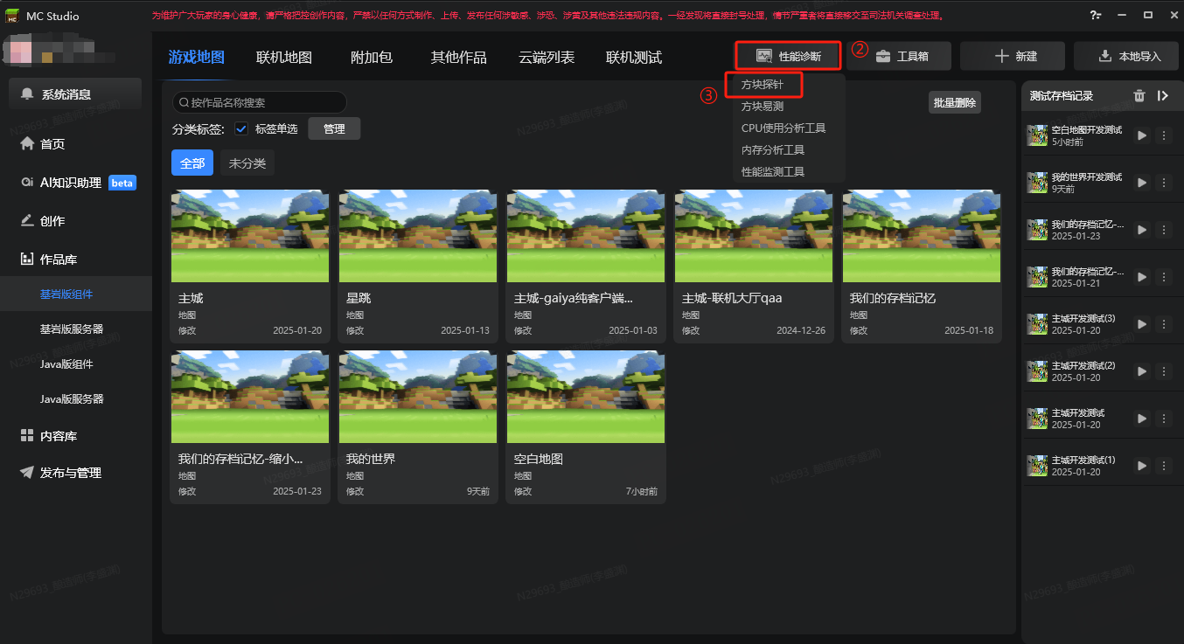
Task: Play the 我的世界开发测试 save
Action: click(1141, 183)
